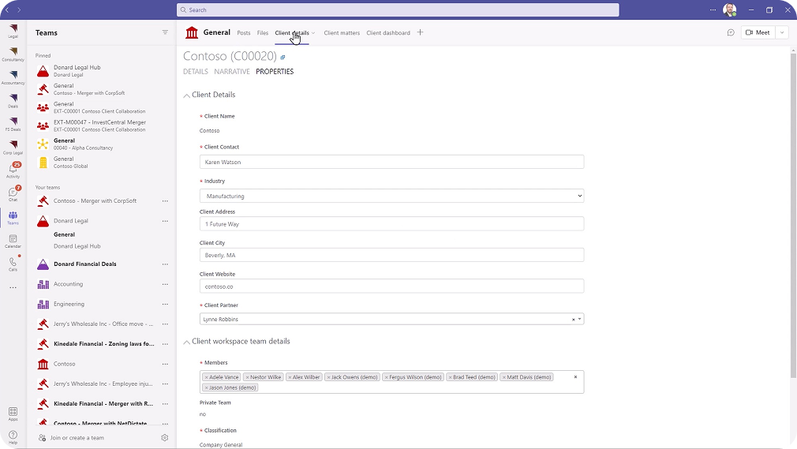
Task: Open the Consultancy app icon
Action: pyautogui.click(x=13, y=54)
